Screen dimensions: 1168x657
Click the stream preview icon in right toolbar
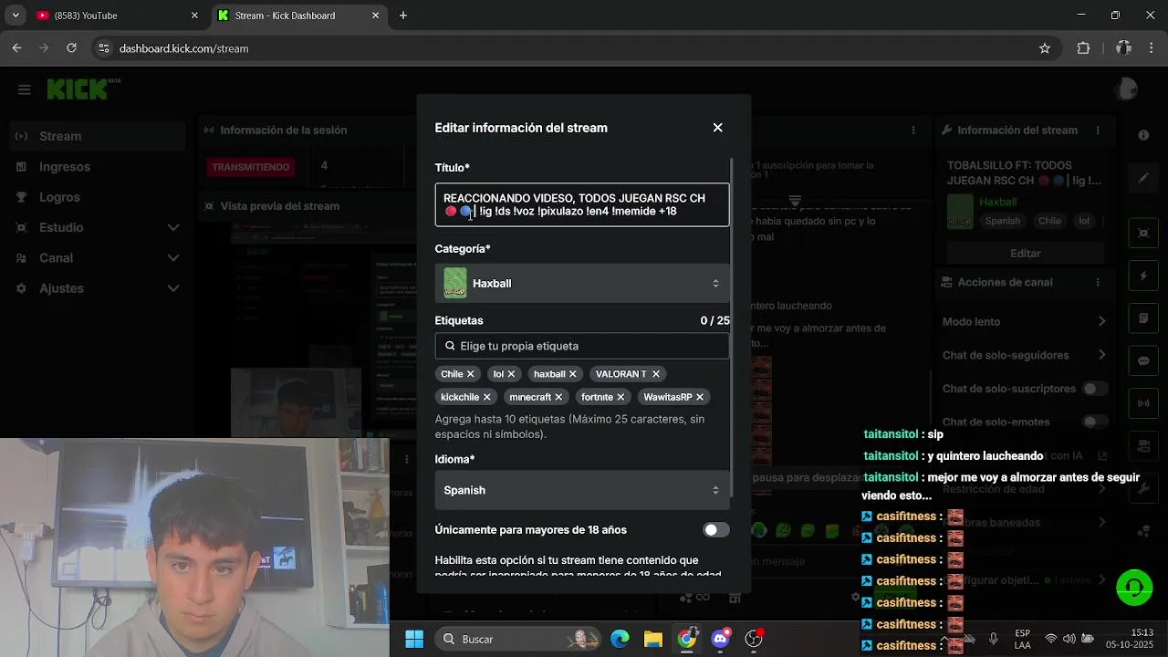1143,234
